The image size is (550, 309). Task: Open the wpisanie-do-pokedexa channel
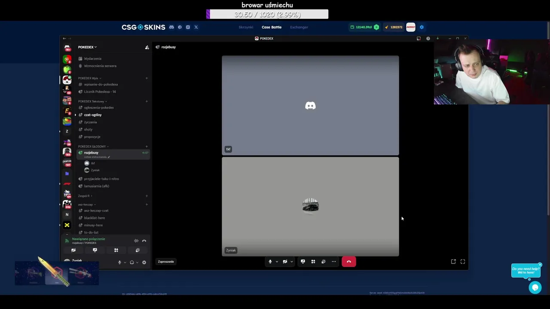pos(101,84)
